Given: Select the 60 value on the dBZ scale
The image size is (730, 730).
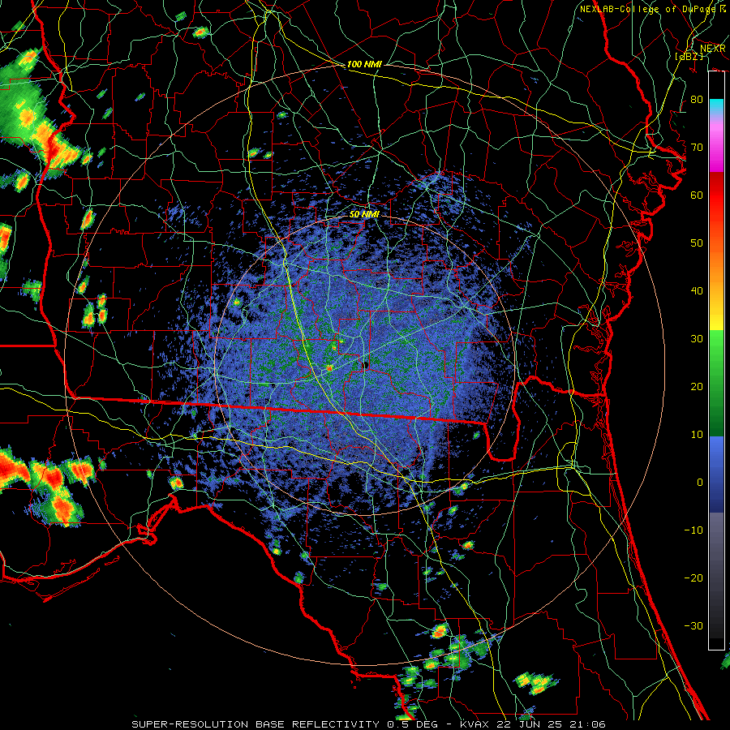Looking at the screenshot, I should tap(697, 195).
